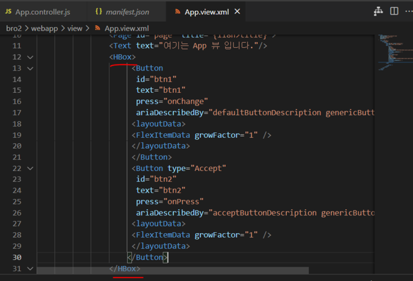Image resolution: width=413 pixels, height=281 pixels.
Task: Click the id="btn1" attribute
Action: [156, 79]
